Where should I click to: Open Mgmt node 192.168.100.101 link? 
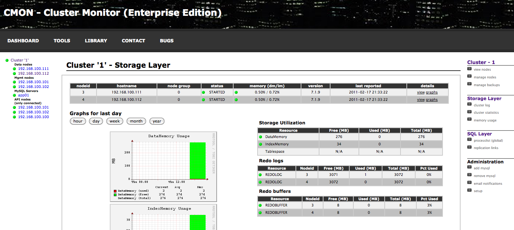coord(33,82)
